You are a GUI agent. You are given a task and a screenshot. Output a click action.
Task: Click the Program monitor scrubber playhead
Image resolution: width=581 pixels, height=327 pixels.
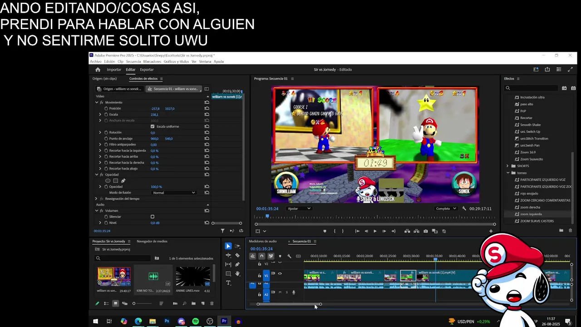click(x=267, y=217)
